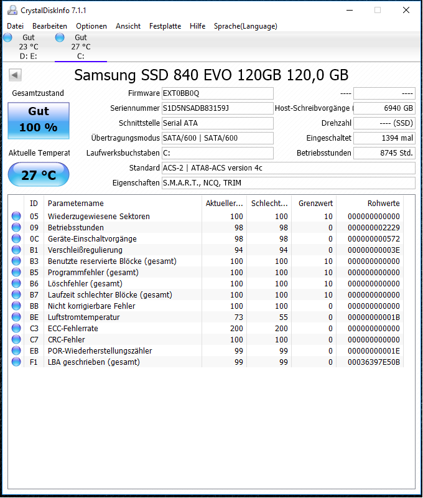Click the Eigenschaften S.M.A.R.T. field

coord(289,183)
